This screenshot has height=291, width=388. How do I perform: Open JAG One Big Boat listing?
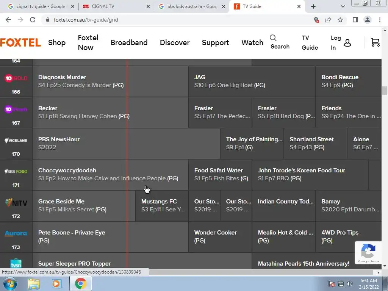(x=252, y=81)
